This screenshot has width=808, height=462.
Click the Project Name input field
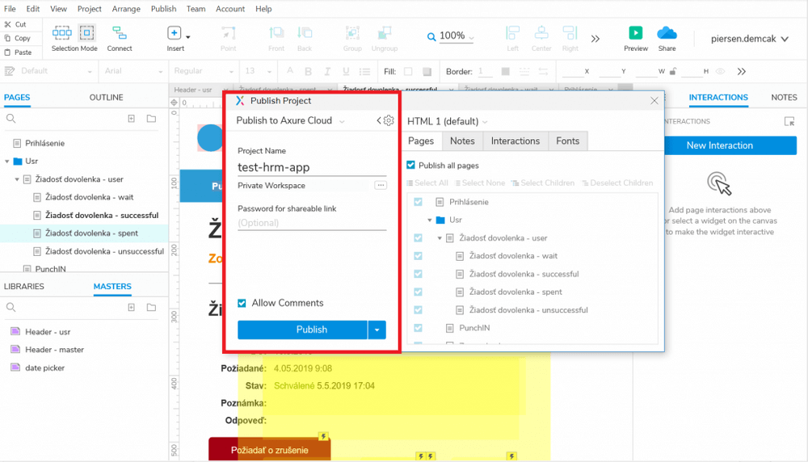[312, 167]
